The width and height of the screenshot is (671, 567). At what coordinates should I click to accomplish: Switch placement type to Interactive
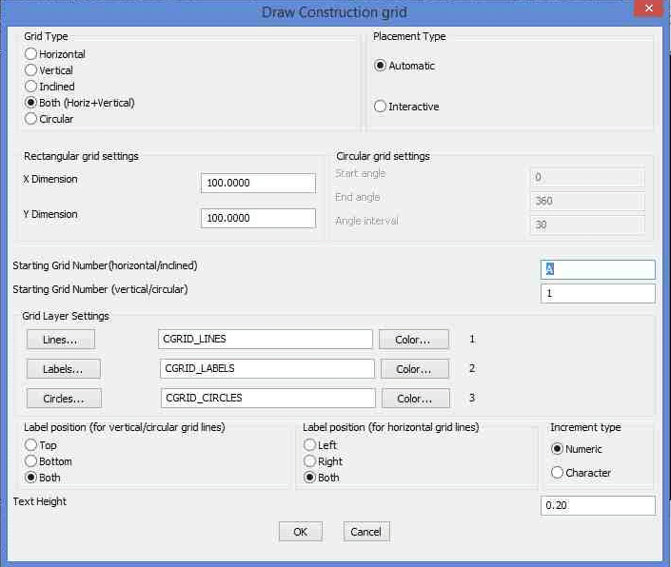[381, 107]
